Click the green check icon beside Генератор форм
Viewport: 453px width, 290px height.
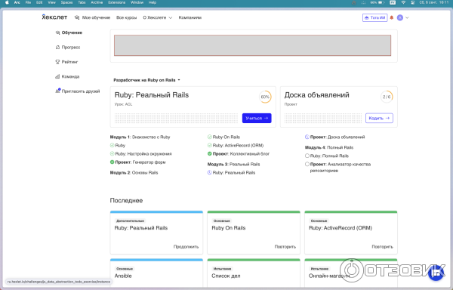(x=112, y=162)
